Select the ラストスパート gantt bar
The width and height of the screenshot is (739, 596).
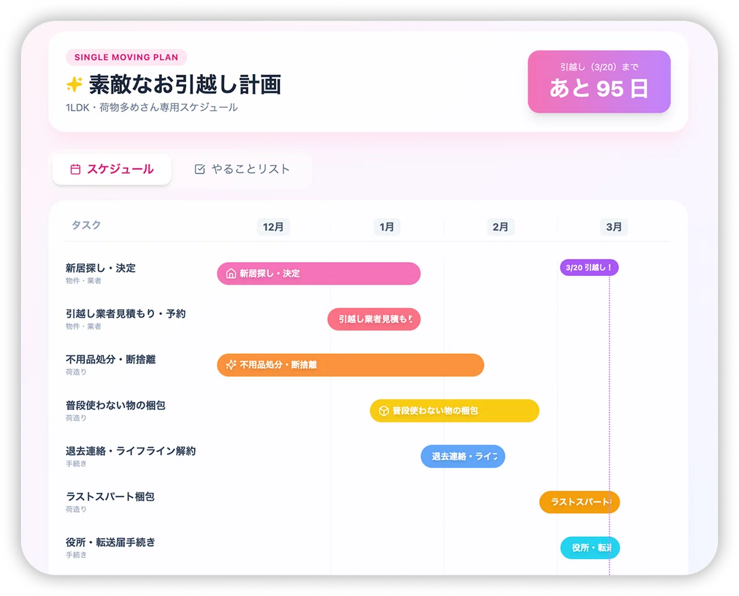coord(579,502)
